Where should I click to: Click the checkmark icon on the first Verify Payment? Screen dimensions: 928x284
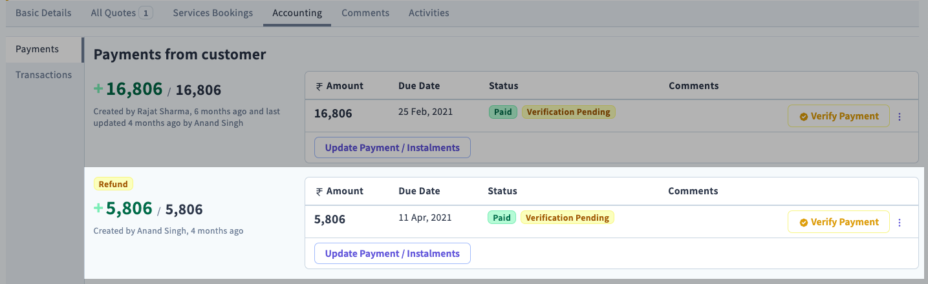click(804, 117)
